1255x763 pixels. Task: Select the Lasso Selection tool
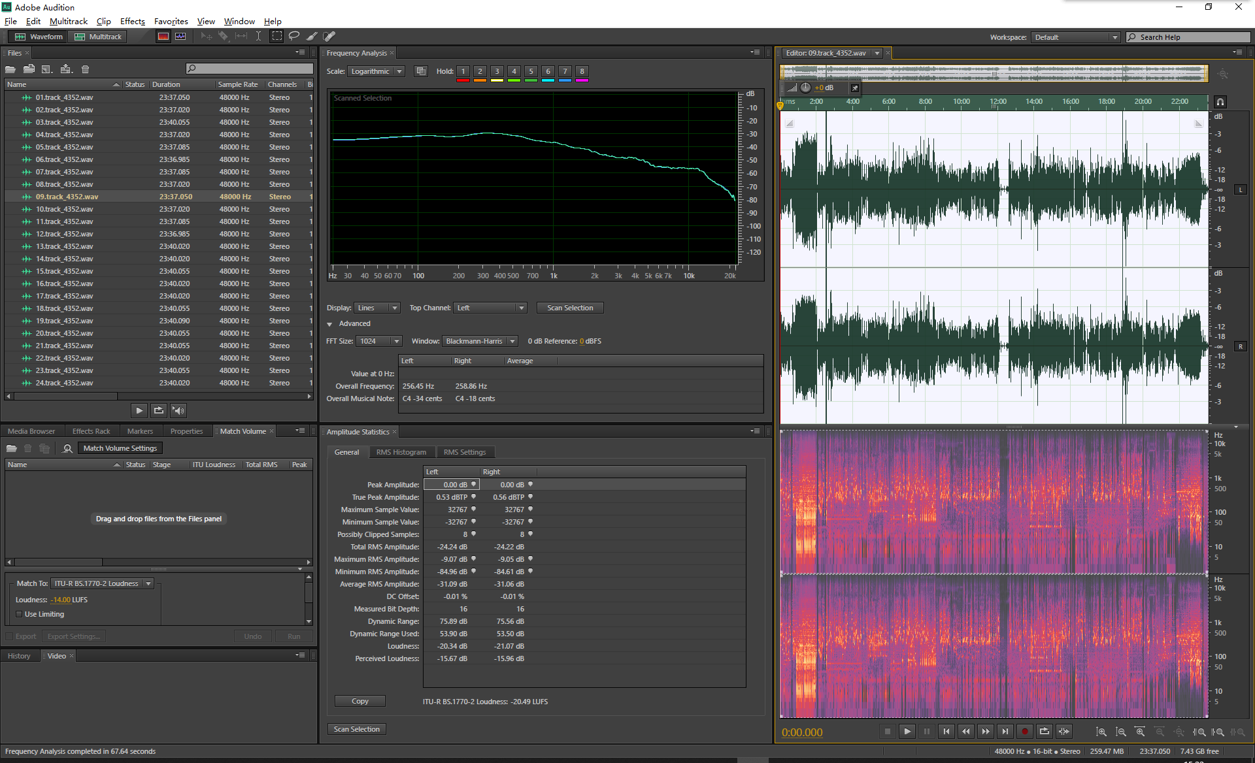pos(294,37)
